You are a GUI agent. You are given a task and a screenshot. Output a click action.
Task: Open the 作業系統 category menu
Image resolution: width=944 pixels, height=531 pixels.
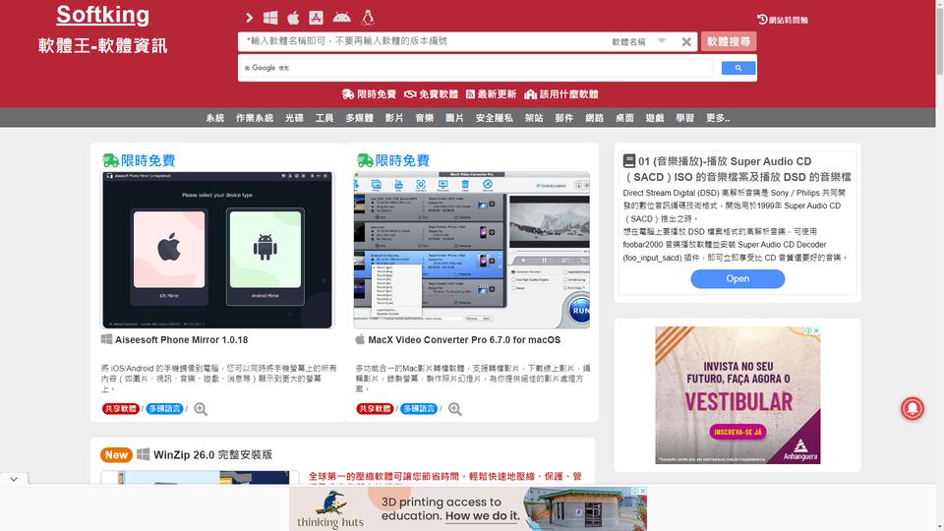(x=255, y=118)
